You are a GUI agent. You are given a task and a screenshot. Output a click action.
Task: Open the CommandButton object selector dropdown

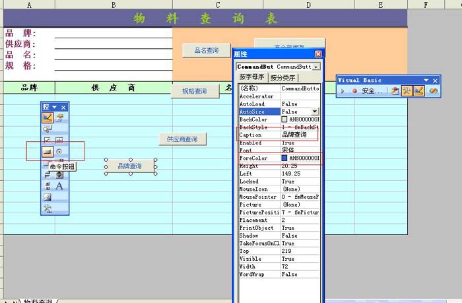coord(317,67)
